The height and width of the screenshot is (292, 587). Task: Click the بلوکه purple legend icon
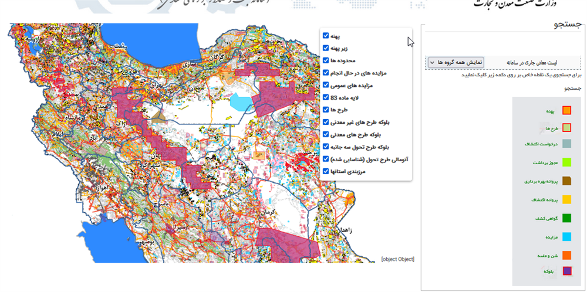click(x=566, y=271)
